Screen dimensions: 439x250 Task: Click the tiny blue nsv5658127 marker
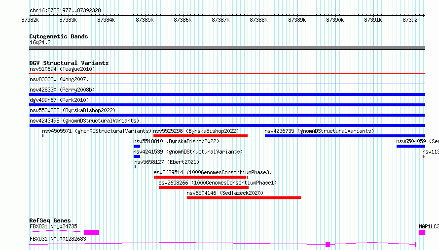(135, 167)
